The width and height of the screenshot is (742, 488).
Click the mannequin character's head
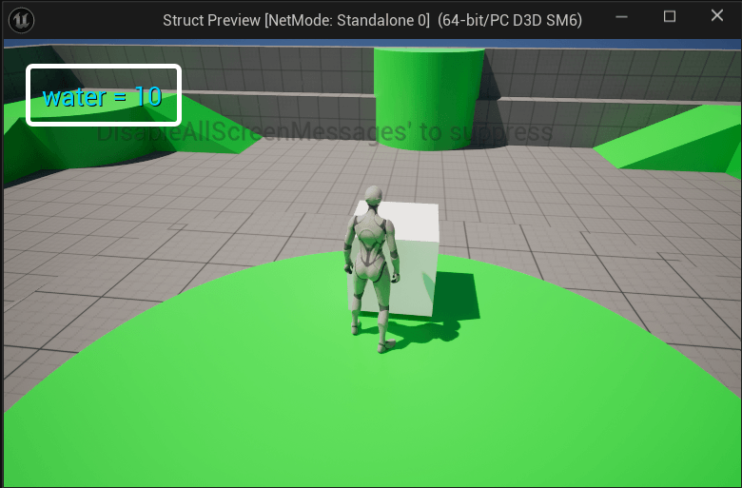click(x=373, y=197)
